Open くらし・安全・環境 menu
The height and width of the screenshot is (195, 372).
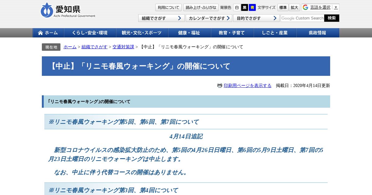click(90, 33)
